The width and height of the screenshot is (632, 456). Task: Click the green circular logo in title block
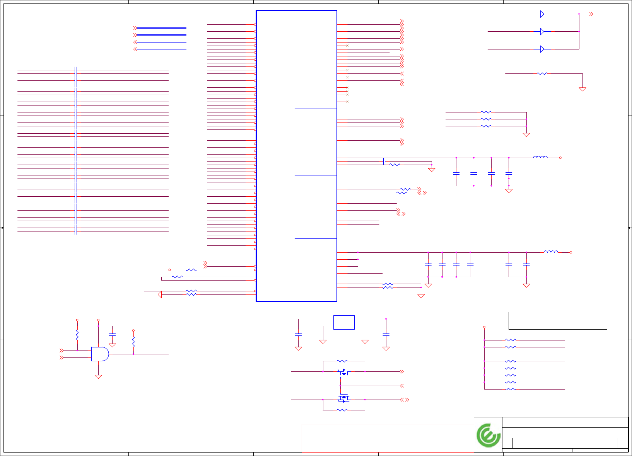488,435
